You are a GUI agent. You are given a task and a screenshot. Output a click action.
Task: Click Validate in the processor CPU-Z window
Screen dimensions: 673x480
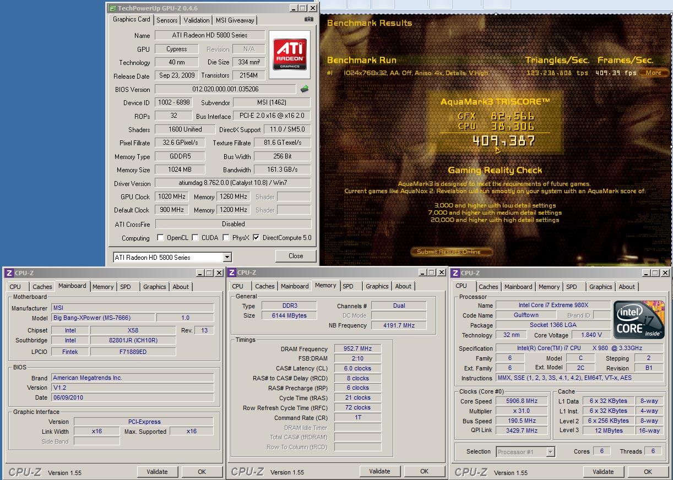tap(603, 472)
